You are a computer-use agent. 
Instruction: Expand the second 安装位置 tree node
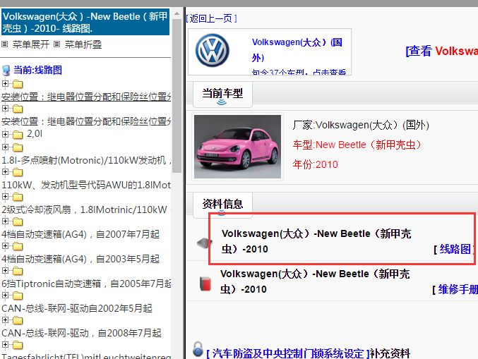(x=5, y=108)
